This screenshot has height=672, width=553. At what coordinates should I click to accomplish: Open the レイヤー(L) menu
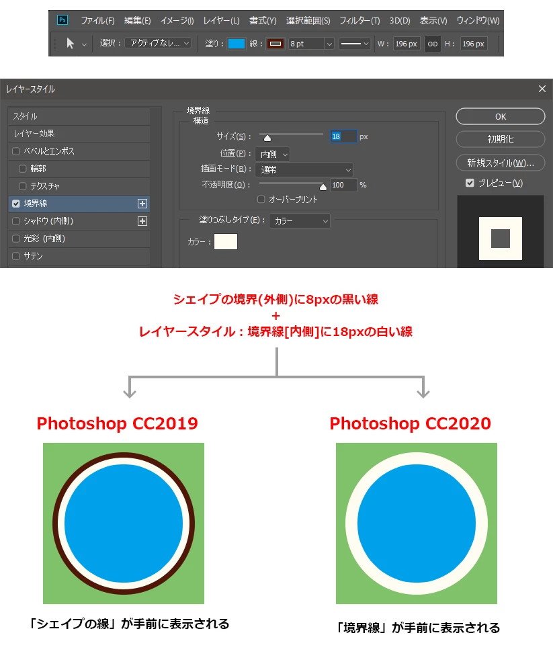point(221,20)
